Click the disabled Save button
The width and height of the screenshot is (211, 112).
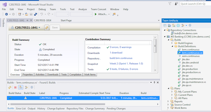55,27
